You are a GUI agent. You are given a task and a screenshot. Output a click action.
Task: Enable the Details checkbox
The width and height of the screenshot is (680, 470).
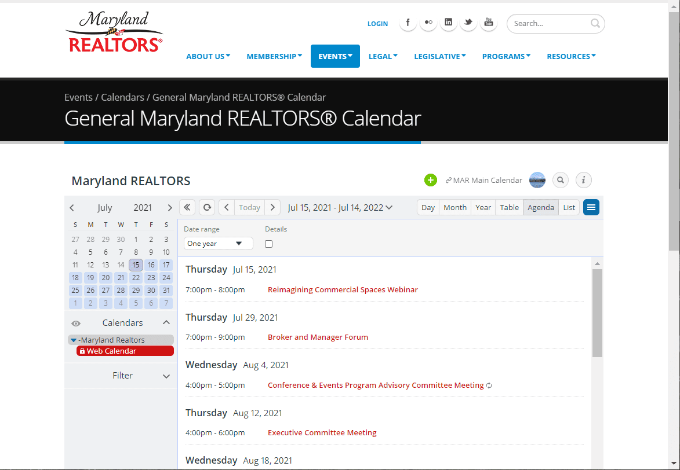click(268, 244)
